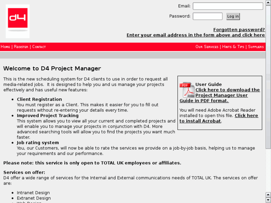Open Suppliers in the navigation bar

256,47
